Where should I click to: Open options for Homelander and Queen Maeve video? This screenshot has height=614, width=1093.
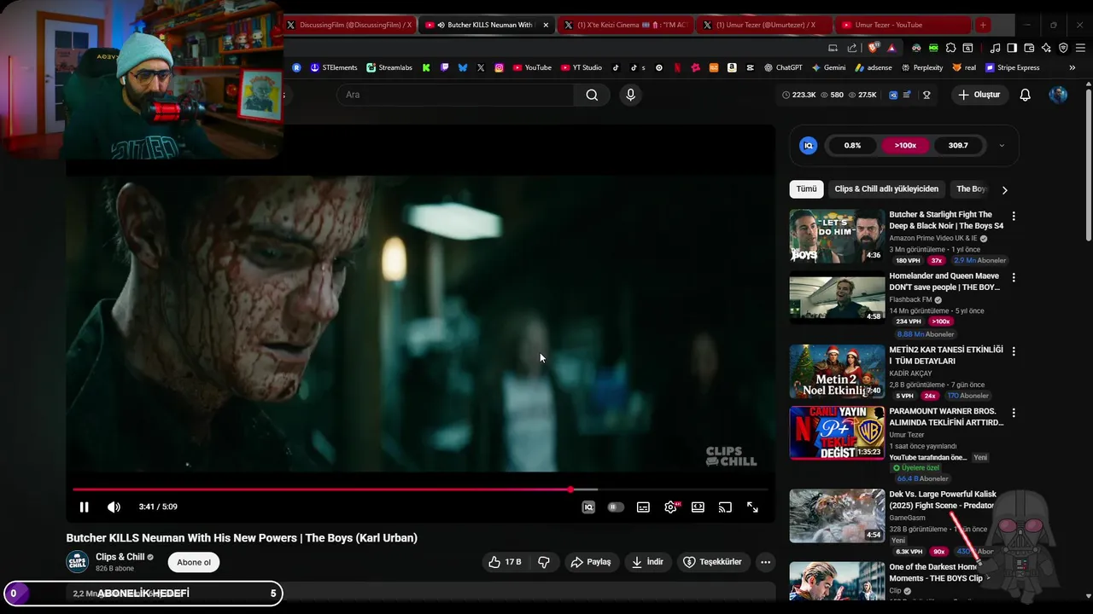coord(1014,278)
